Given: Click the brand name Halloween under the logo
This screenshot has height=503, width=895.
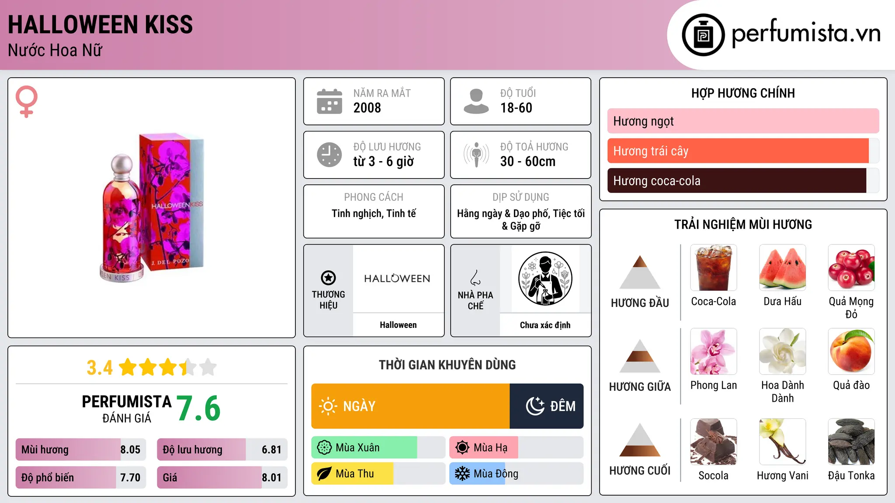Looking at the screenshot, I should [x=398, y=325].
